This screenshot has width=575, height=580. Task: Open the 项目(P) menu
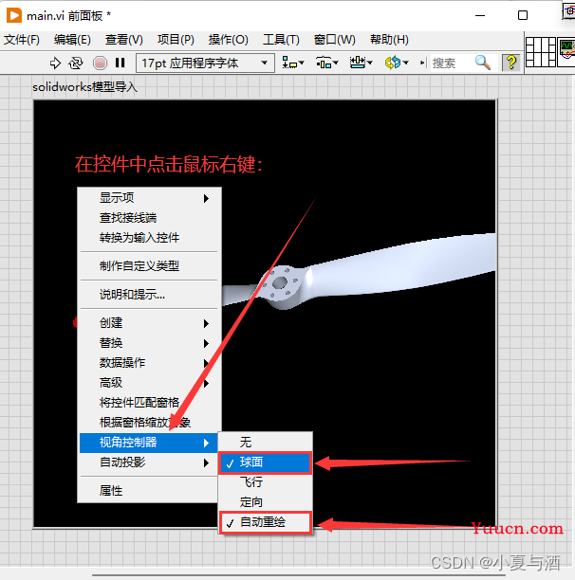pos(176,39)
